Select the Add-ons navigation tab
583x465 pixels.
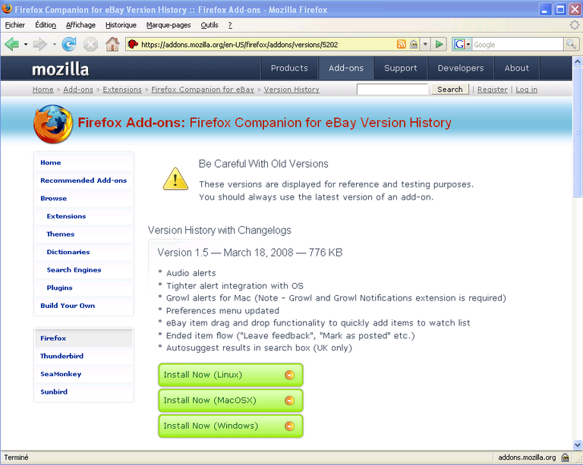(x=346, y=68)
